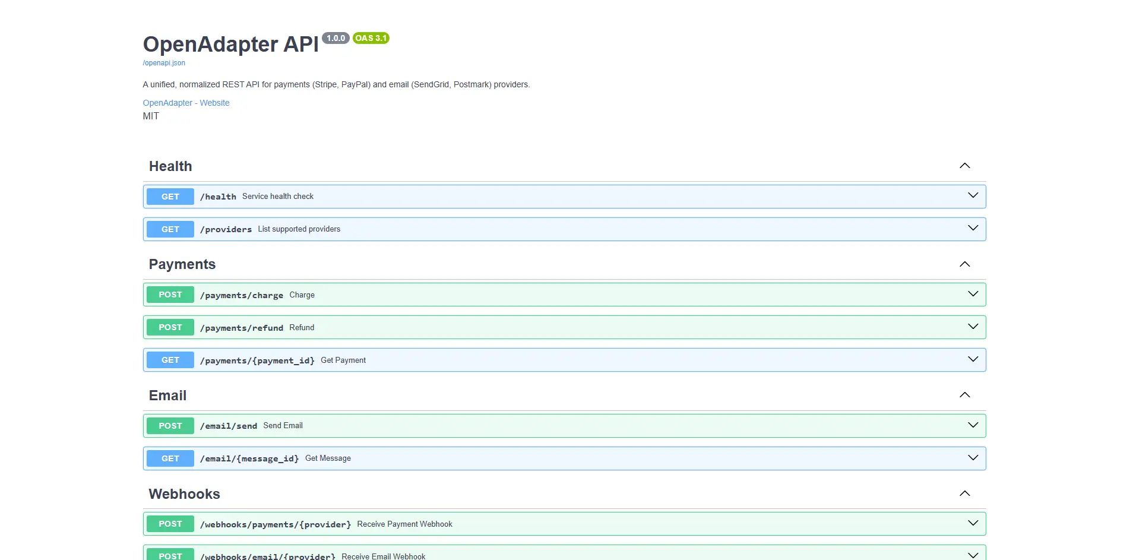Expand the /payments/charge endpoint arrow
Viewport: 1127px width, 560px height.
pyautogui.click(x=973, y=294)
